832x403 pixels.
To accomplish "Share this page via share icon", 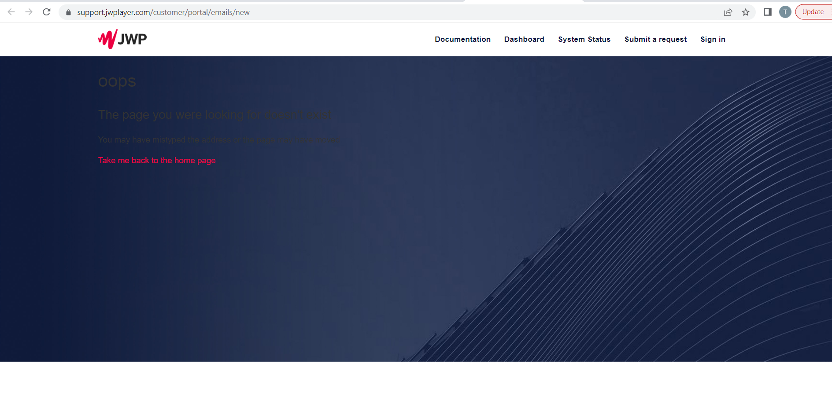I will (x=728, y=12).
